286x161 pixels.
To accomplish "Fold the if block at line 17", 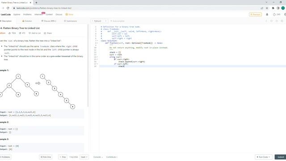I will click(x=97, y=64).
